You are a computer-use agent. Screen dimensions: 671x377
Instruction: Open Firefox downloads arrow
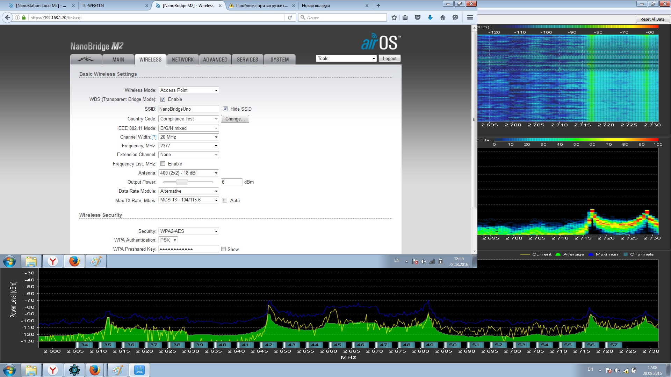click(430, 17)
